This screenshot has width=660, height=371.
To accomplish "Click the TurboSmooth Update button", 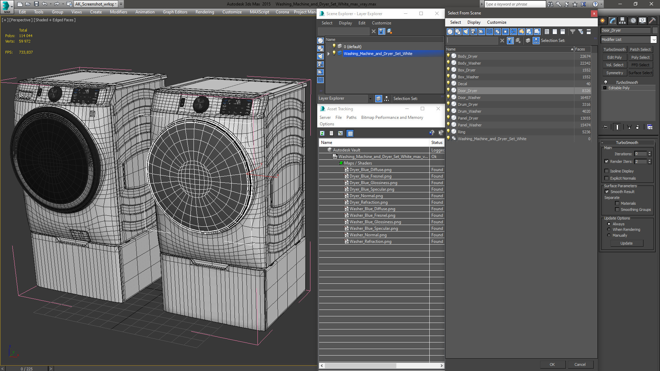I will pos(626,243).
